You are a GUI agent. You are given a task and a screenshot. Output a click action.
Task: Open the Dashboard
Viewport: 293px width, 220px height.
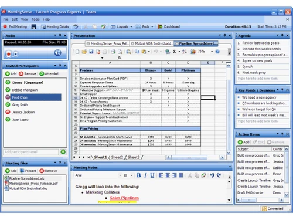(x=169, y=26)
